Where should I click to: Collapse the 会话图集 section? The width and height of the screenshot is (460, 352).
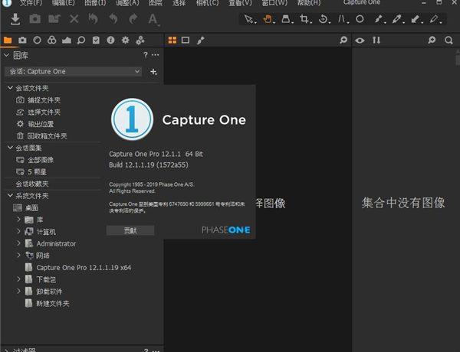[10, 148]
